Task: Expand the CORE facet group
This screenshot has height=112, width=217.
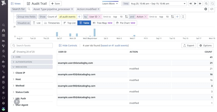Action: click(x=32, y=57)
